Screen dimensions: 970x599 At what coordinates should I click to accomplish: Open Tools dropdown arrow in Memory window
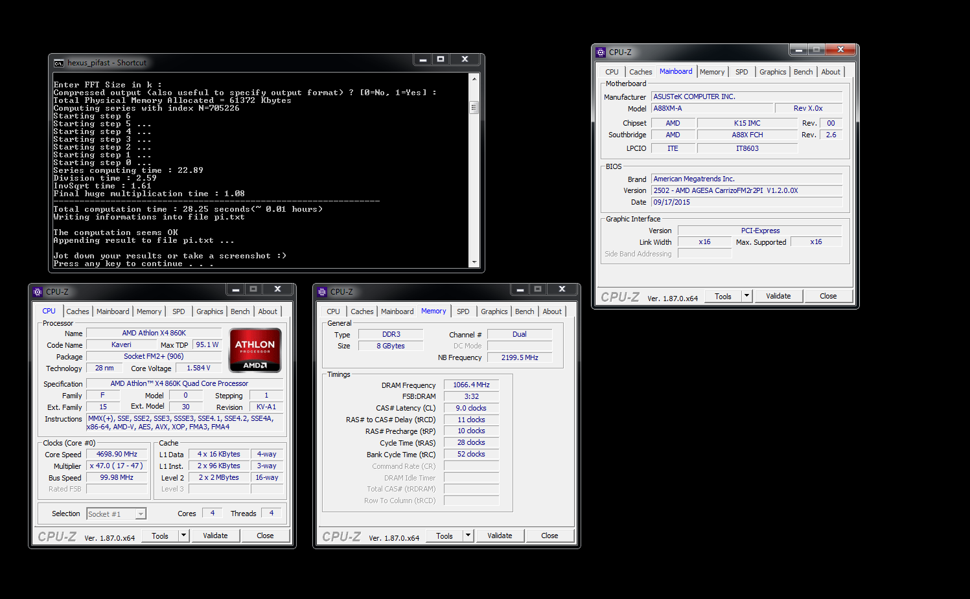(468, 536)
